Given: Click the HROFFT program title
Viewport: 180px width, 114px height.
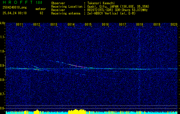Looking at the screenshot, I should [18, 2].
